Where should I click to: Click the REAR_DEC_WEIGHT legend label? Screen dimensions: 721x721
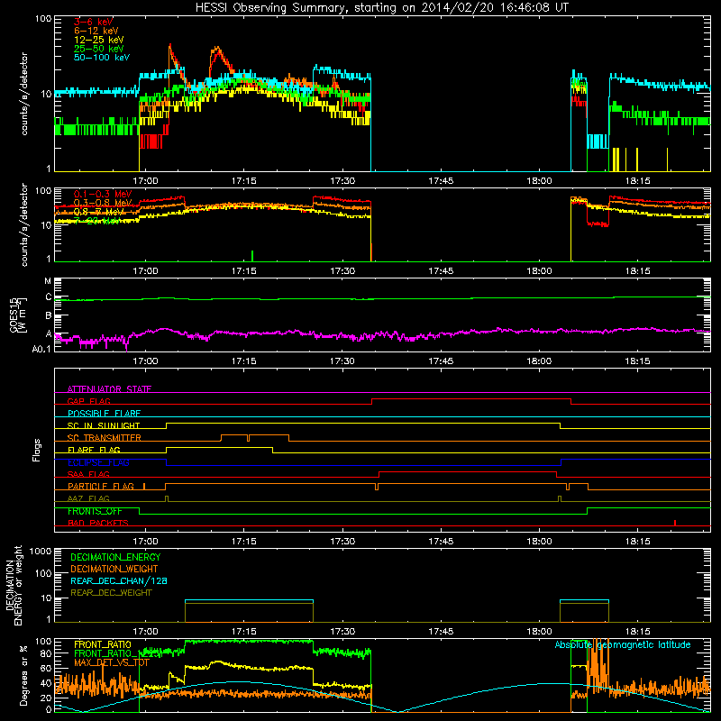tap(111, 593)
